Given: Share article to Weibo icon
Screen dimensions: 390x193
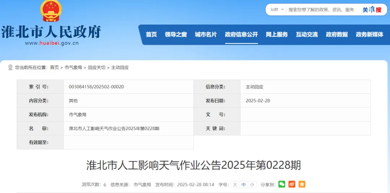Looking at the screenshot, I should 292,184.
